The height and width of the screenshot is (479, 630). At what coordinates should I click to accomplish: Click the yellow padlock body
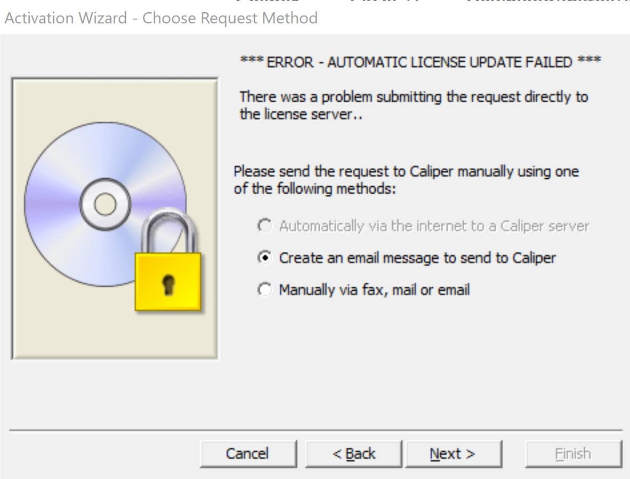(168, 281)
